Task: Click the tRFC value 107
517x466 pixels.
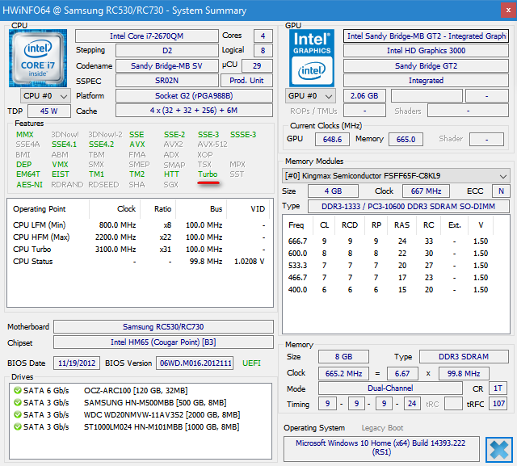Action: (x=498, y=404)
